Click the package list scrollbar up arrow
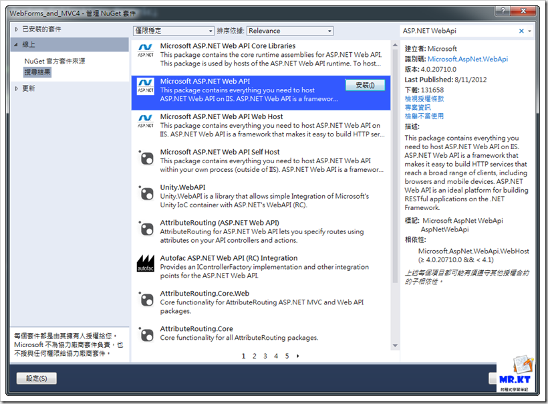 click(395, 45)
